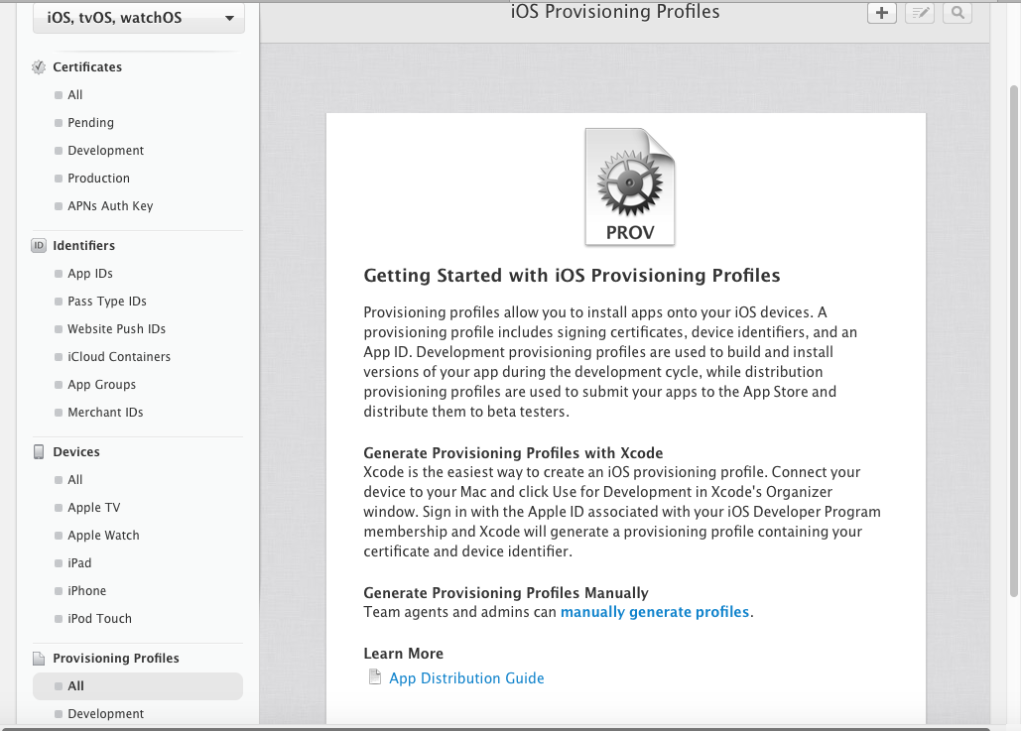Click the edit pencil icon
The width and height of the screenshot is (1021, 731).
pyautogui.click(x=920, y=12)
